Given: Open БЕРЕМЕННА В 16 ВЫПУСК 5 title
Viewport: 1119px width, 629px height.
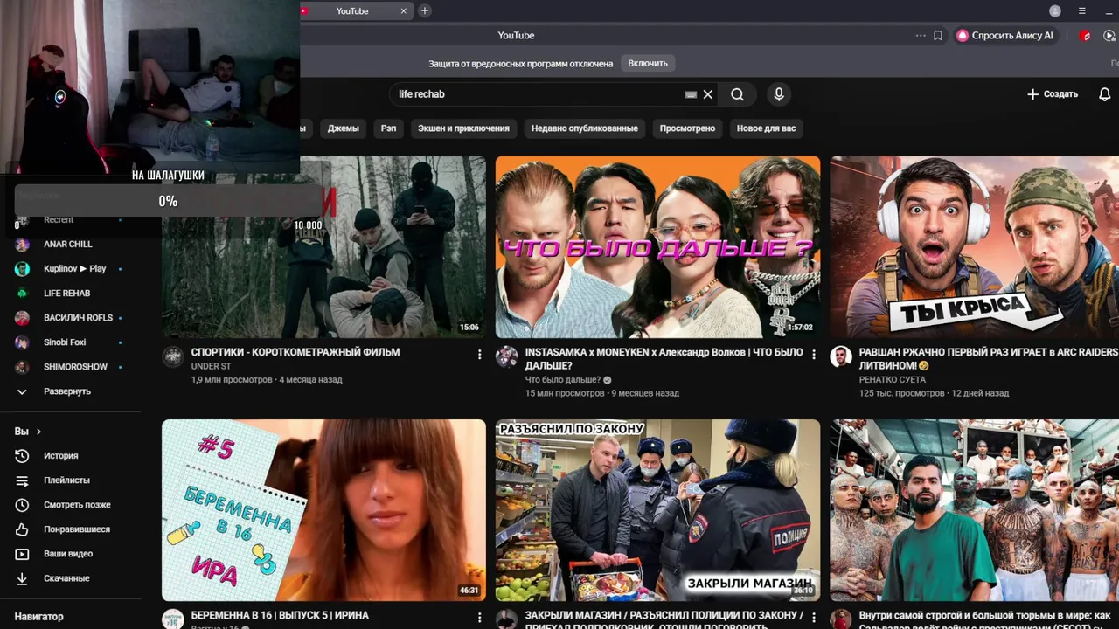Looking at the screenshot, I should tap(280, 616).
